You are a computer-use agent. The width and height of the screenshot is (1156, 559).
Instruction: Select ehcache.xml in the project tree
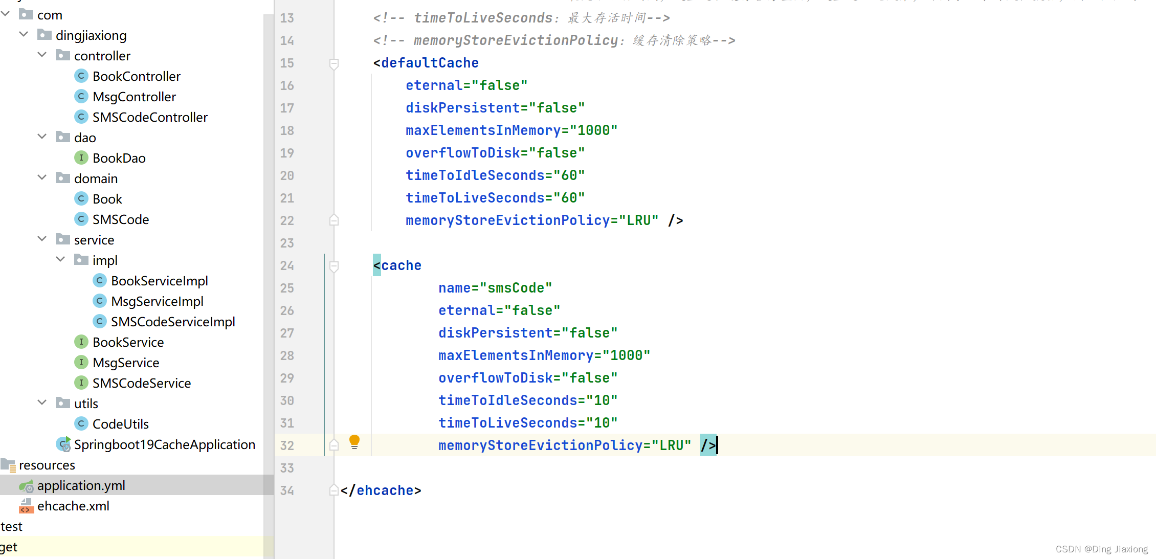click(73, 506)
